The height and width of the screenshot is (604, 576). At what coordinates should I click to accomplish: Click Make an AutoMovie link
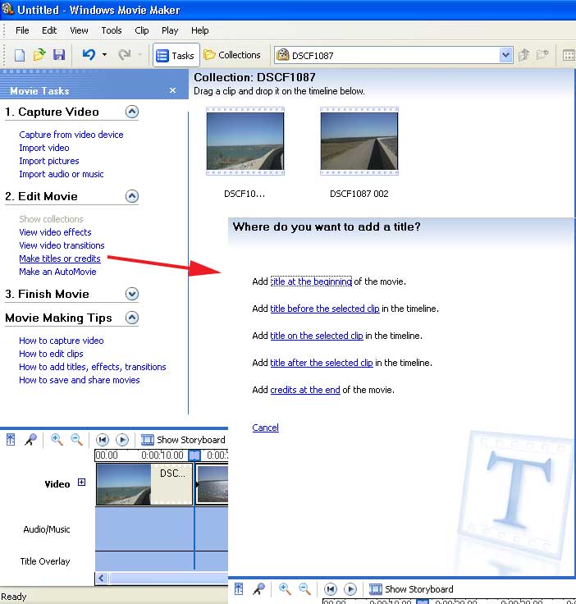57,272
